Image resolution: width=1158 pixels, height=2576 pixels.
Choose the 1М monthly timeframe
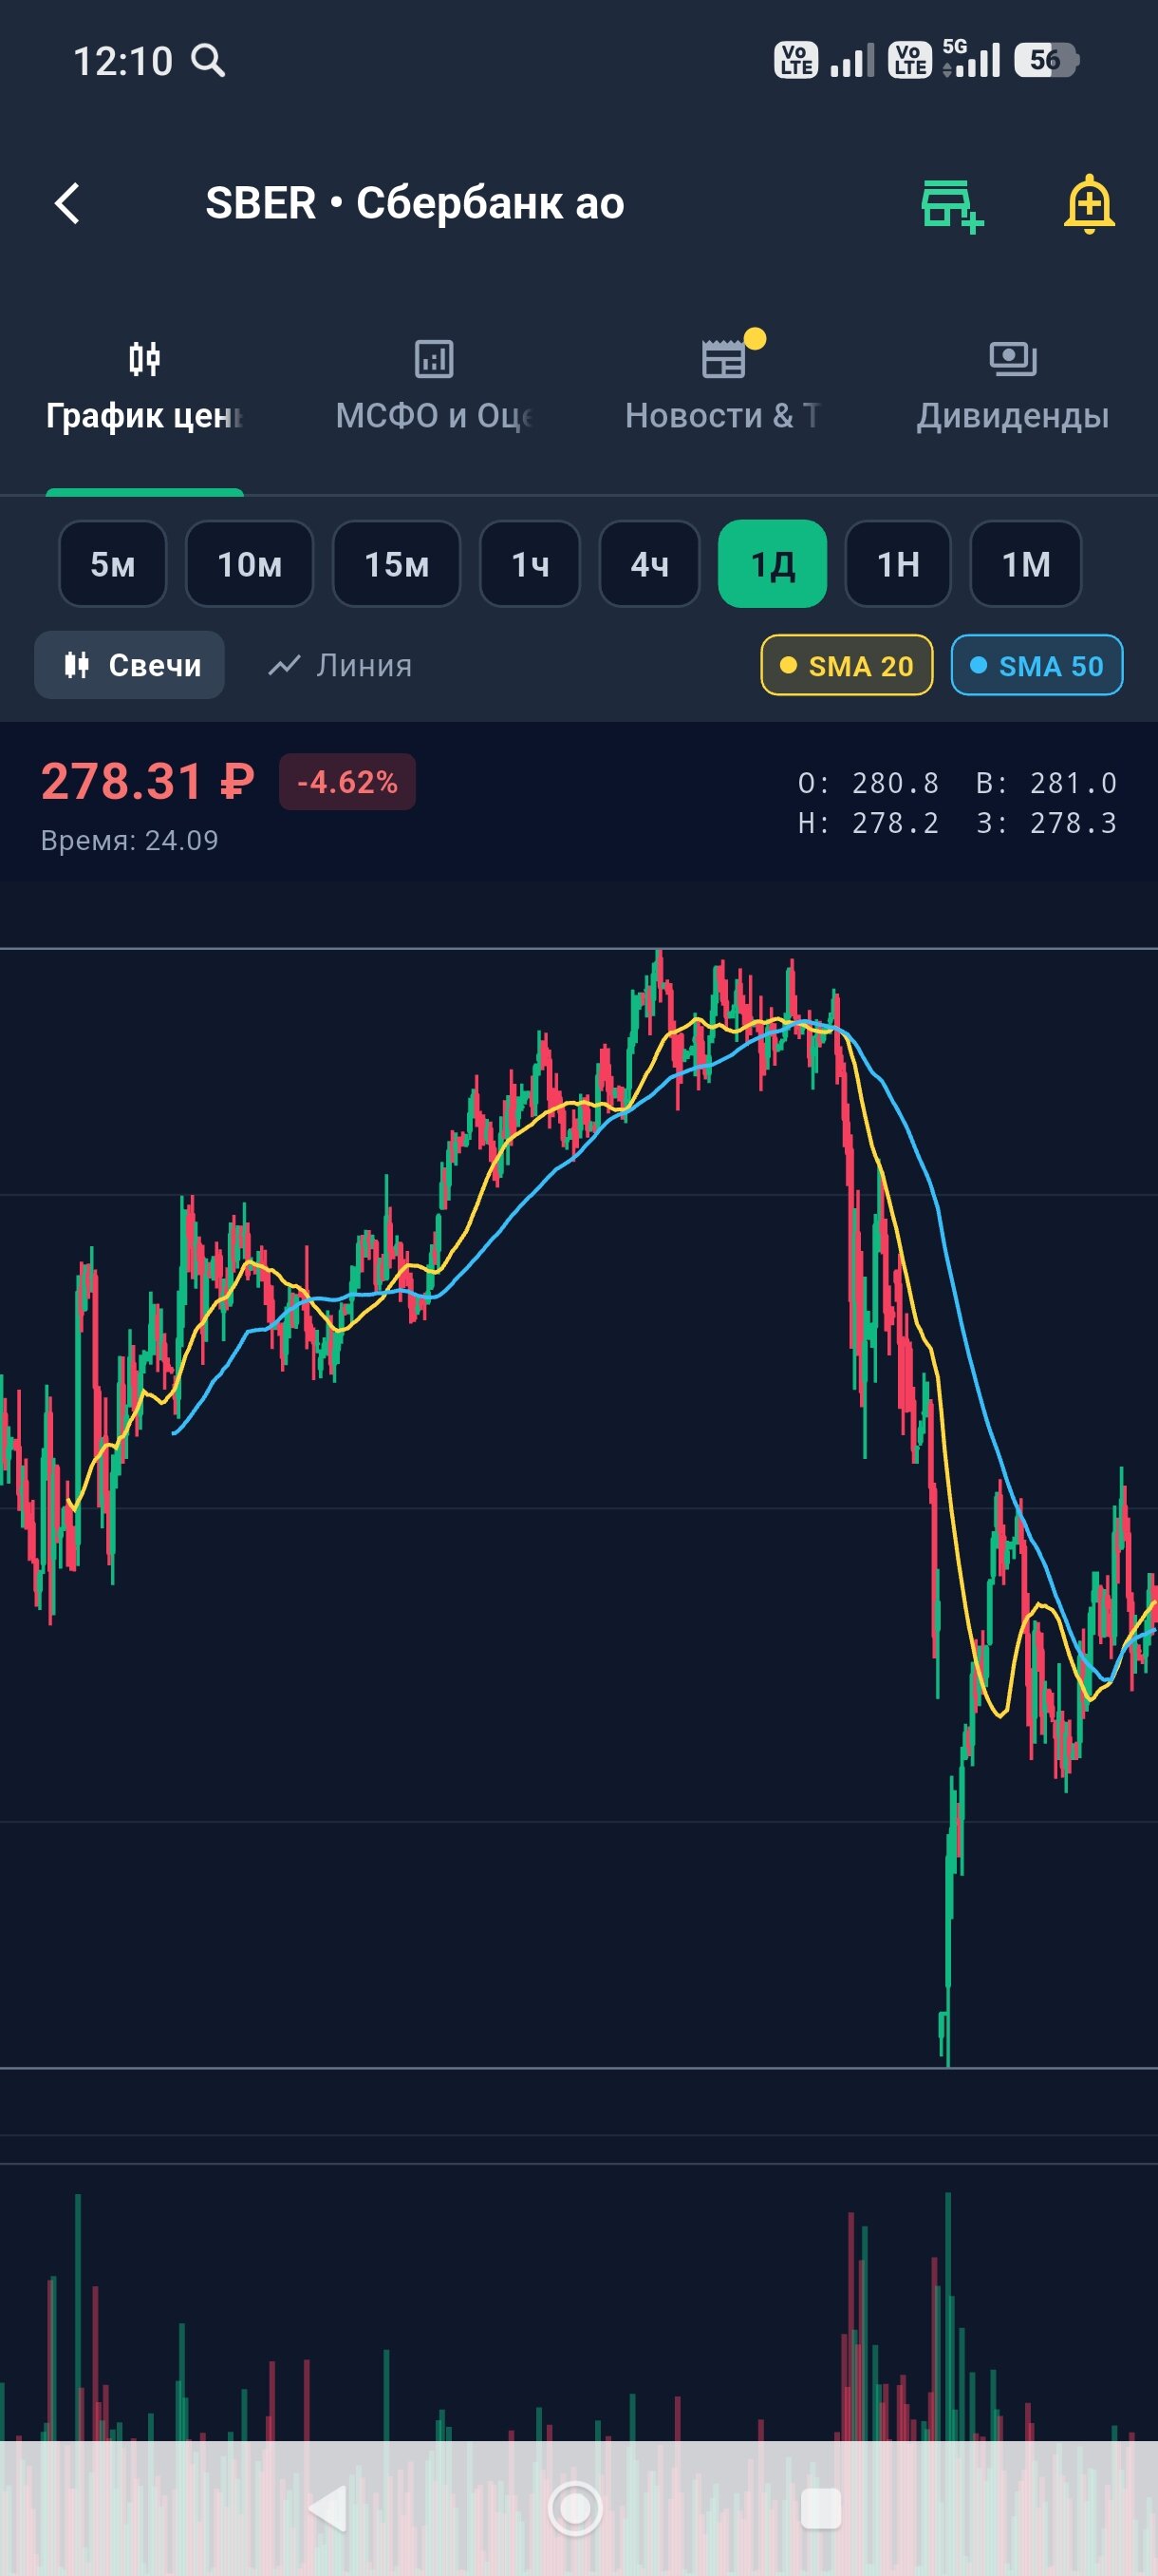click(1026, 564)
